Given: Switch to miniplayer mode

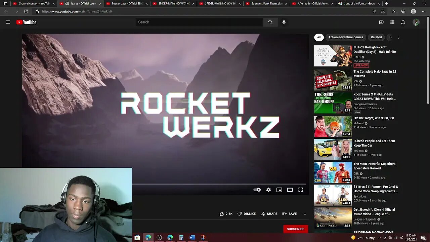Looking at the screenshot, I should click(x=279, y=190).
